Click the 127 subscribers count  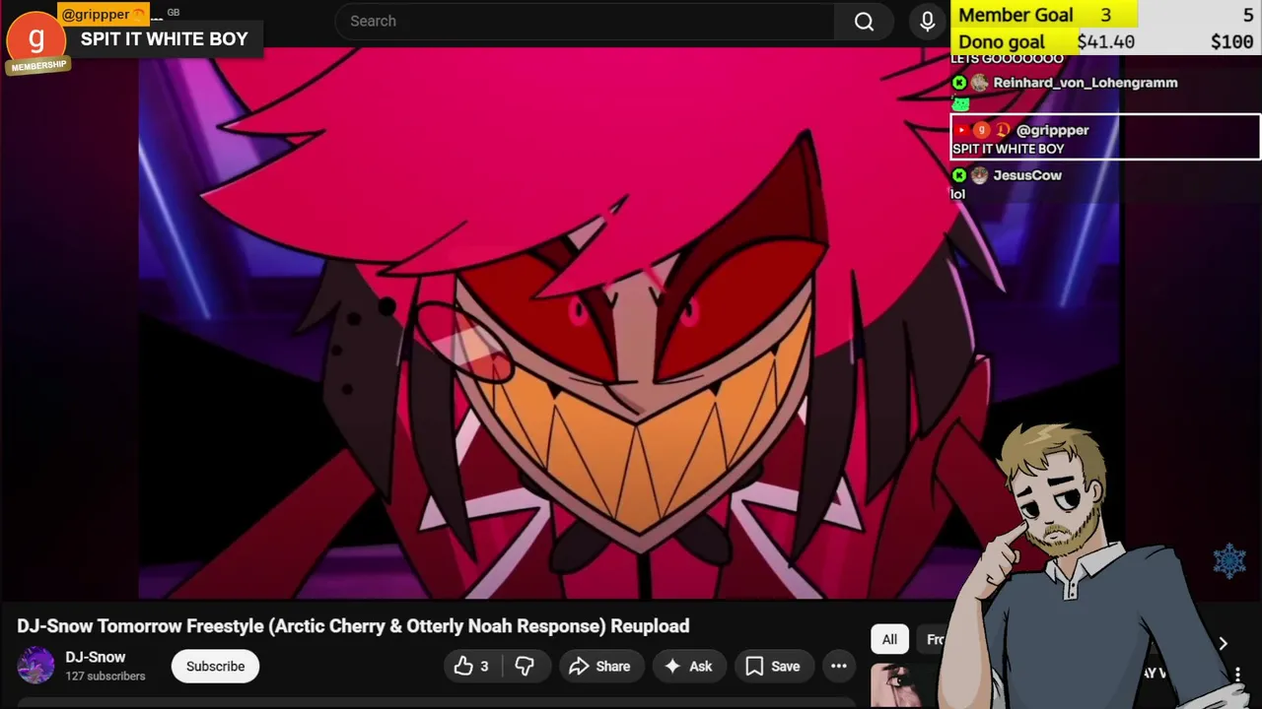105,677
